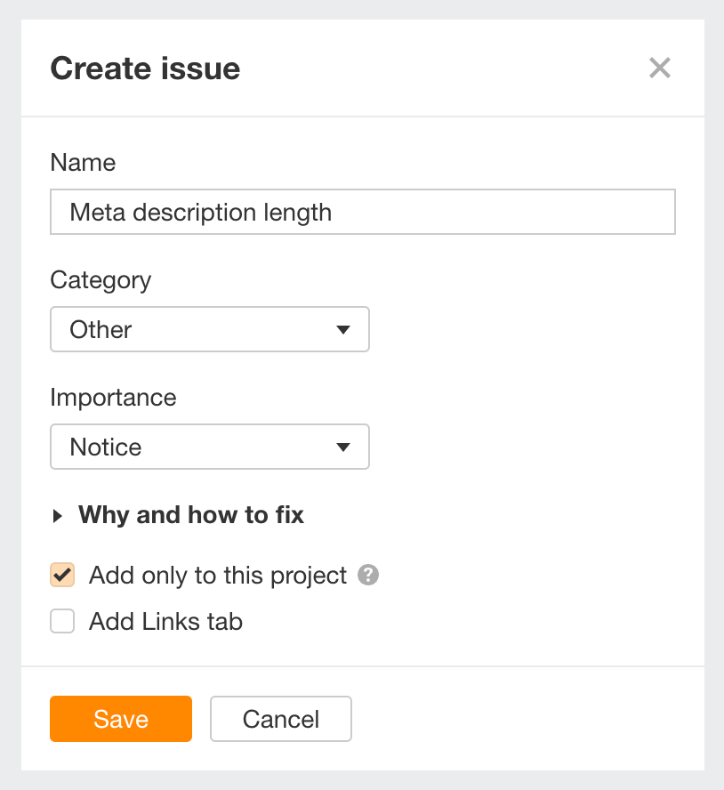724x790 pixels.
Task: Enable the Add Links tab checkbox
Action: point(61,621)
